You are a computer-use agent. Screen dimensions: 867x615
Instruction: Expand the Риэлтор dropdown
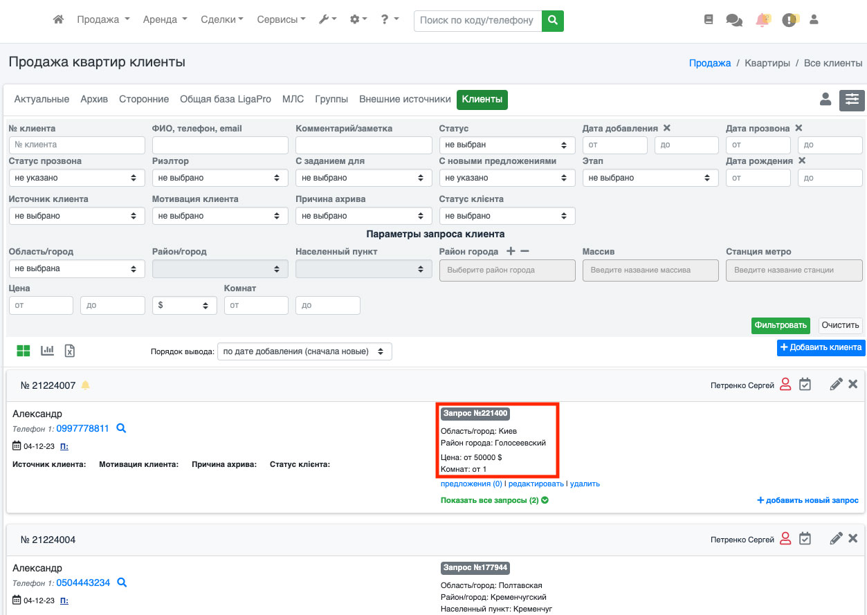click(x=220, y=178)
